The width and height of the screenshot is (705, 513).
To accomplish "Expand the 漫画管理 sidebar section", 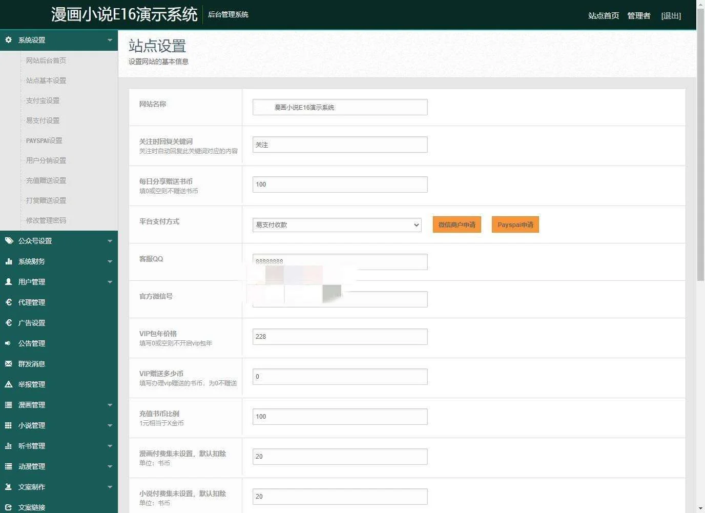I will [110, 405].
